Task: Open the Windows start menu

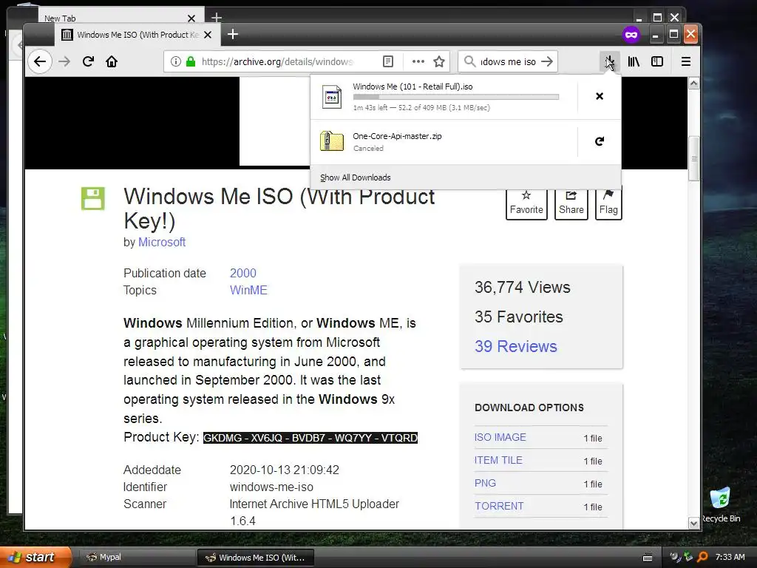Action: (x=34, y=557)
